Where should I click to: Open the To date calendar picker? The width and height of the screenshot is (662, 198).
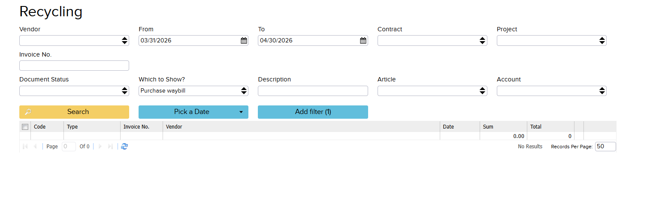[x=363, y=41]
